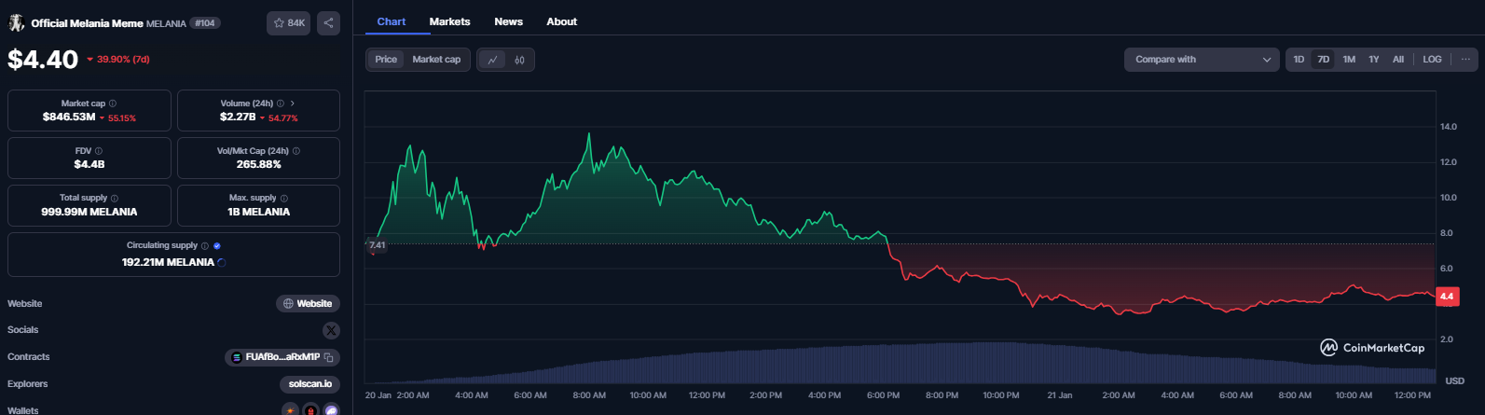Click the USD currency label on chart
1485x415 pixels.
pyautogui.click(x=1454, y=380)
